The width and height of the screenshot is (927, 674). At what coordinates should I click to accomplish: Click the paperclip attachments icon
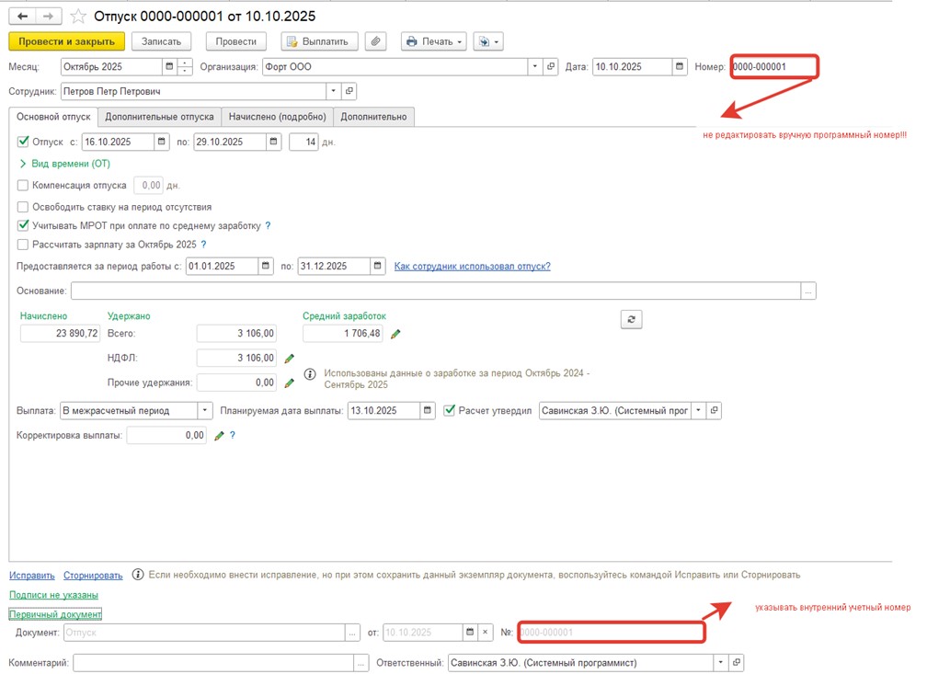375,41
